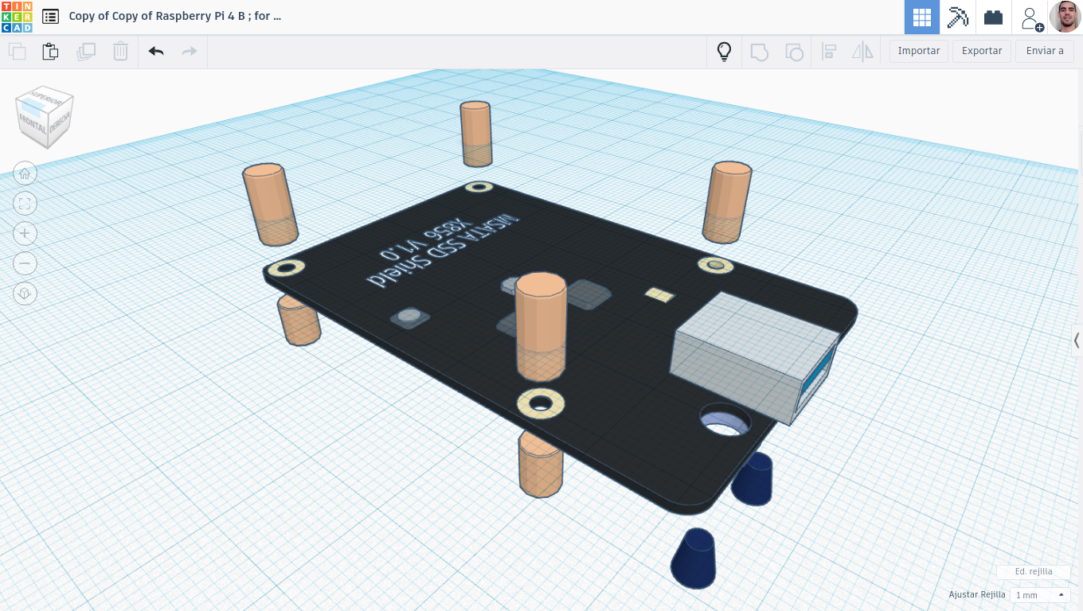Click the Align tool icon

coord(829,52)
